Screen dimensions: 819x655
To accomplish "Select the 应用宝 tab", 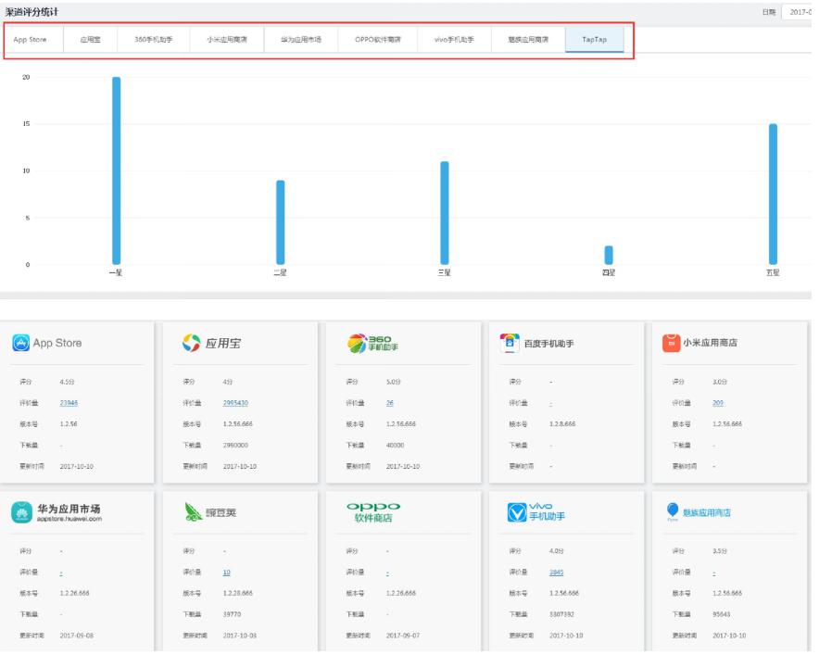I will pos(91,40).
